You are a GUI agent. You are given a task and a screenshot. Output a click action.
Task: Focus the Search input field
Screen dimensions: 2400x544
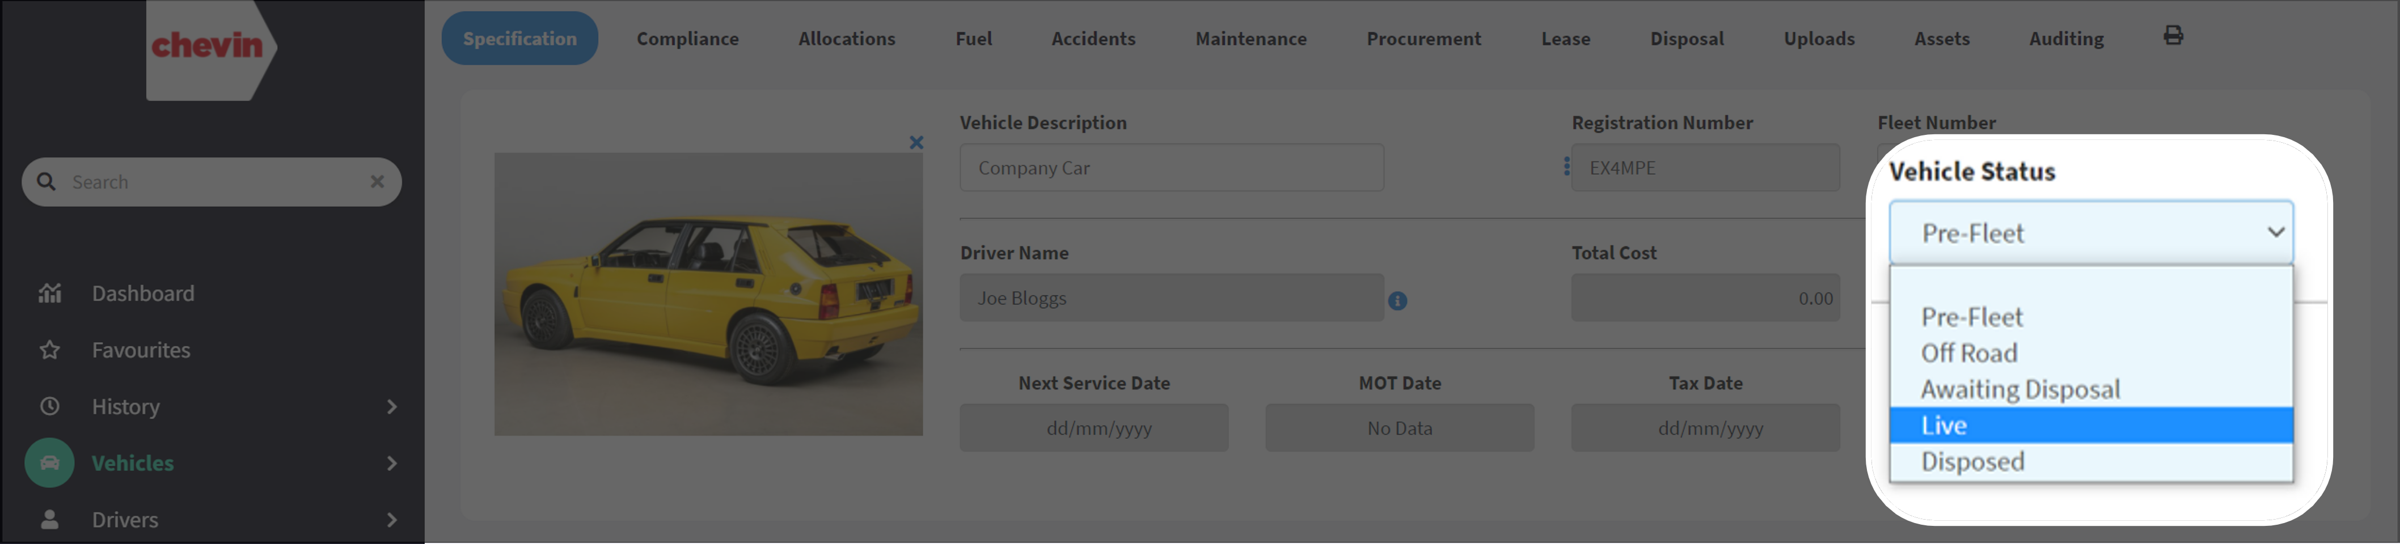point(212,182)
